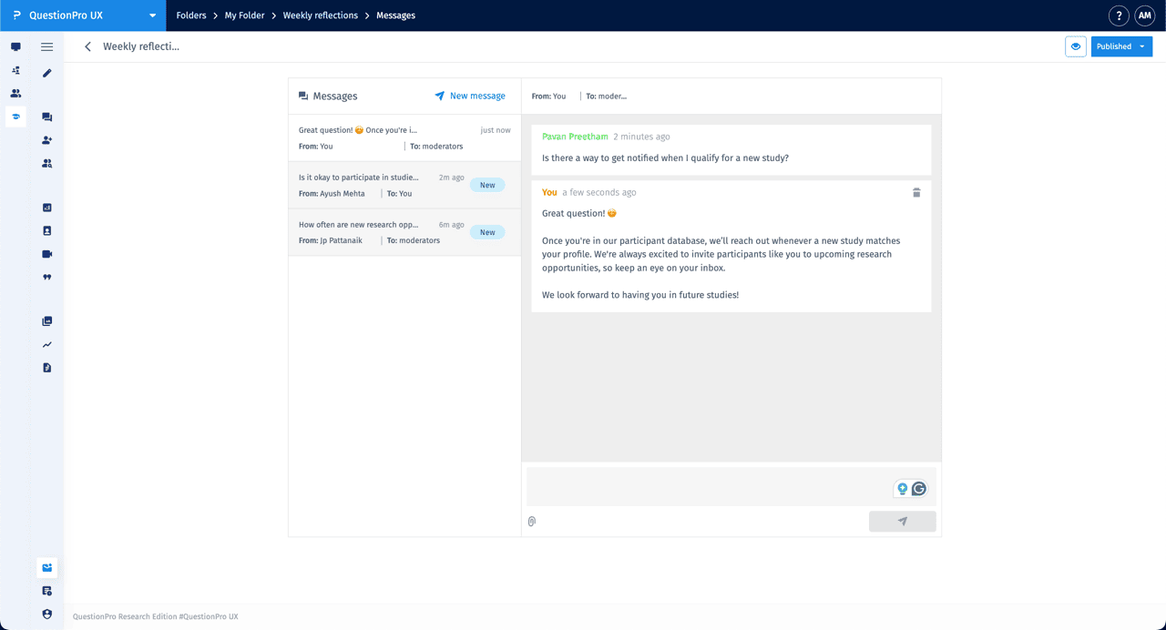Click the 'To: moder...' header label
The image size is (1166, 630).
coord(607,96)
